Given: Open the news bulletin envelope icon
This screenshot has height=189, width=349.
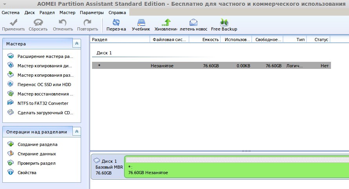Looking at the screenshot, I should (x=193, y=22).
